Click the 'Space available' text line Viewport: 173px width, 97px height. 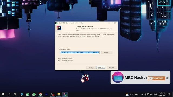pos(65,60)
